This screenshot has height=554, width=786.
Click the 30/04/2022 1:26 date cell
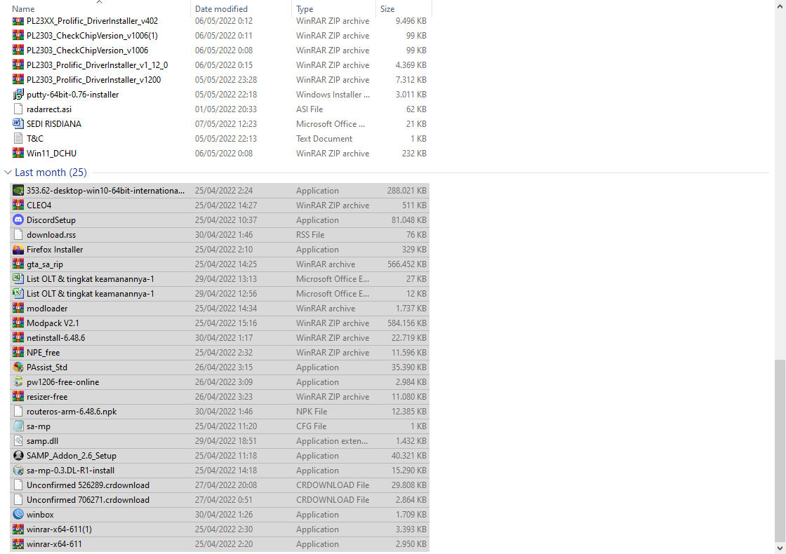coord(224,515)
